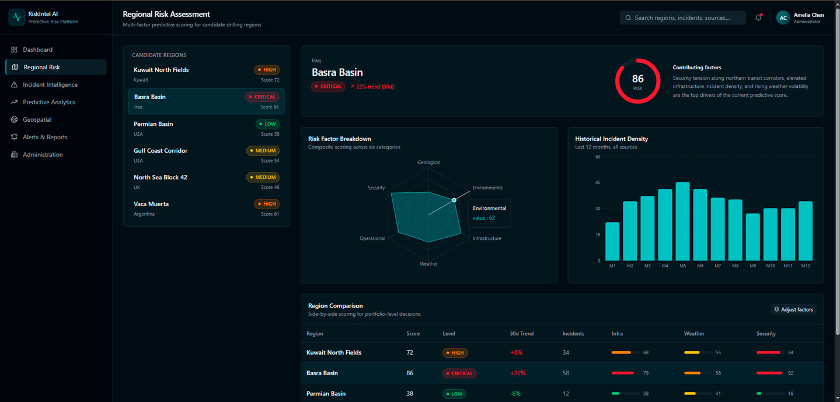Image resolution: width=840 pixels, height=402 pixels.
Task: Click the 30d Trend column header
Action: [x=522, y=334]
